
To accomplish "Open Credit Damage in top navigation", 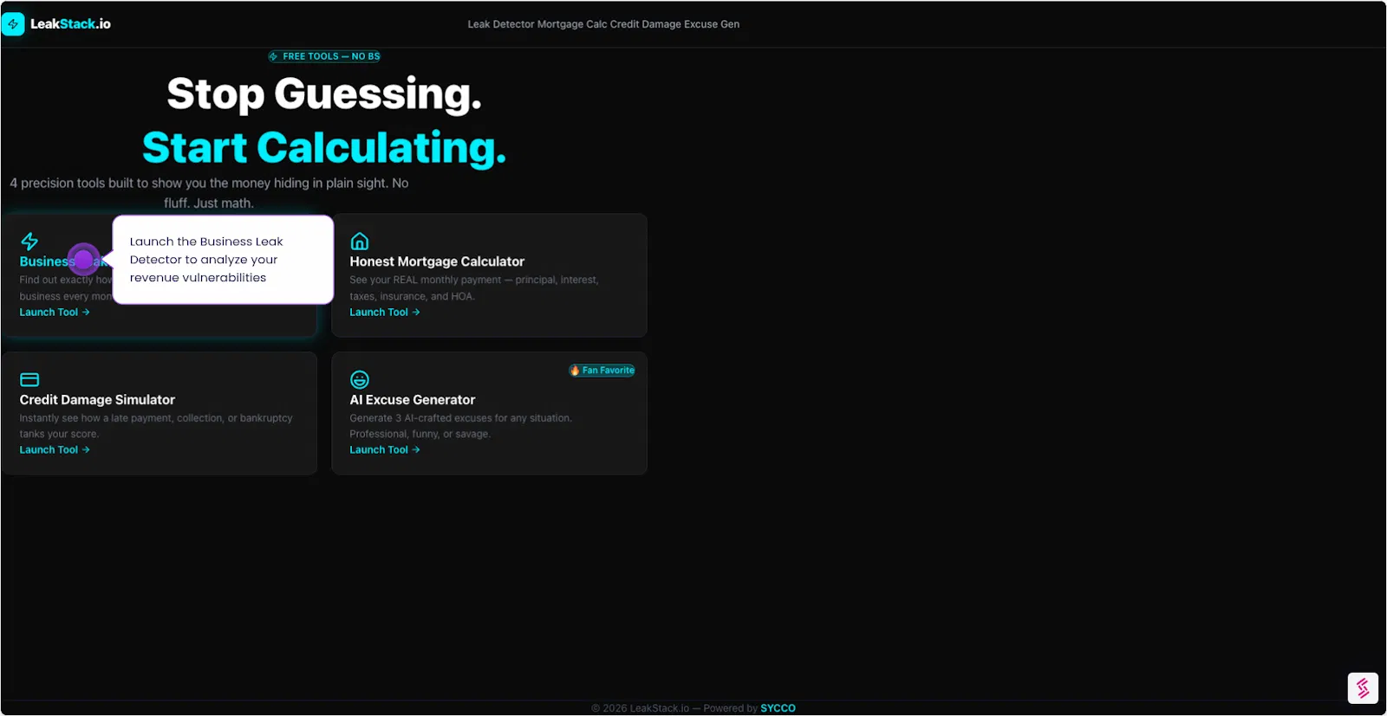I will click(x=646, y=24).
